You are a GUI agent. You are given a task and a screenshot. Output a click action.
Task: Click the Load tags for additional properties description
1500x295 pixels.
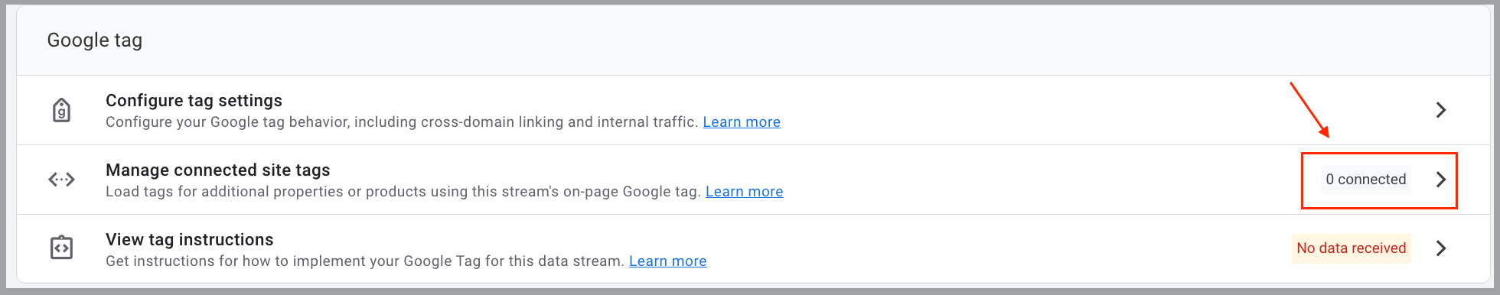[x=403, y=191]
